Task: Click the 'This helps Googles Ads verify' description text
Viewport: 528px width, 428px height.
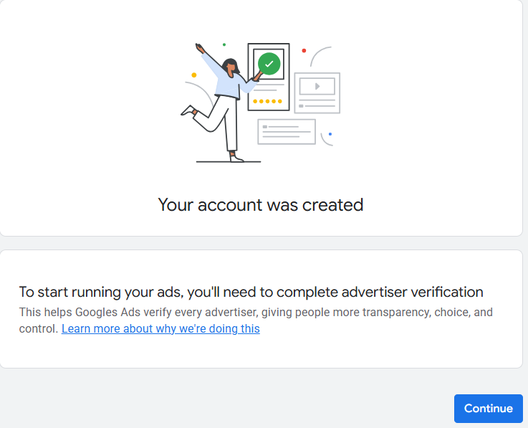Action: (256, 313)
